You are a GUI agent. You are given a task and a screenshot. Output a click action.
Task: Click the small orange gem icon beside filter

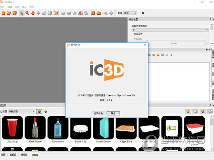tap(46, 112)
